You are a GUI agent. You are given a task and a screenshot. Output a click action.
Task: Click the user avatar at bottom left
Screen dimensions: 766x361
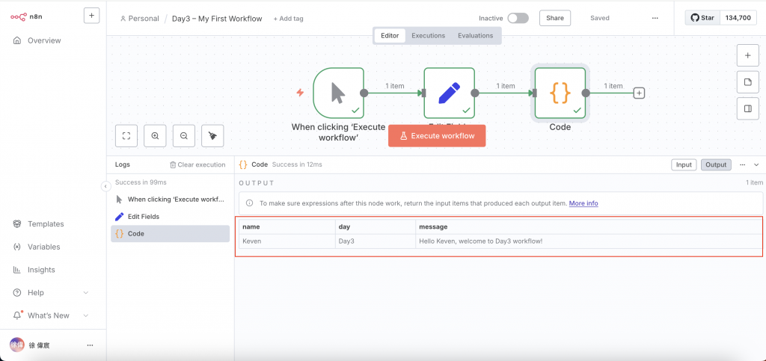tap(16, 345)
